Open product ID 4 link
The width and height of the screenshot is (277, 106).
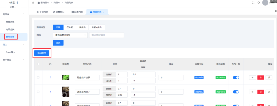pyautogui.click(x=50, y=92)
